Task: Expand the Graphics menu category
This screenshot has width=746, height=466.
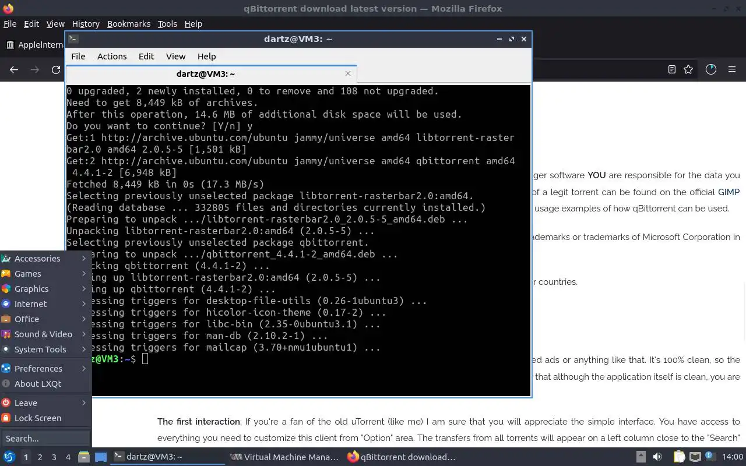Action: (45, 288)
